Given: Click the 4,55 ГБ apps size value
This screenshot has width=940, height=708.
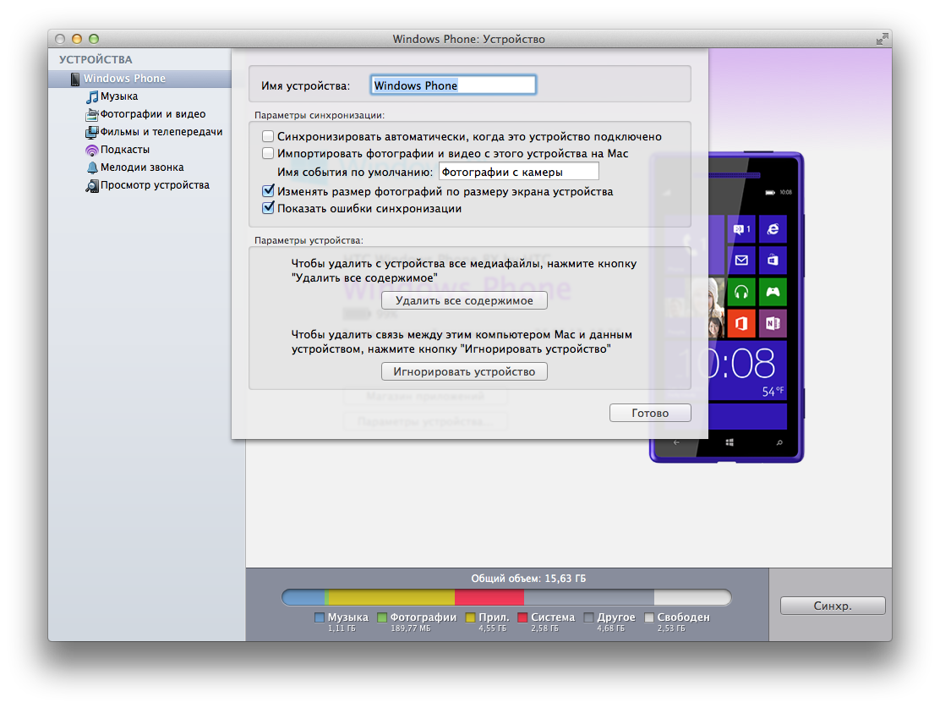Looking at the screenshot, I should coord(492,628).
